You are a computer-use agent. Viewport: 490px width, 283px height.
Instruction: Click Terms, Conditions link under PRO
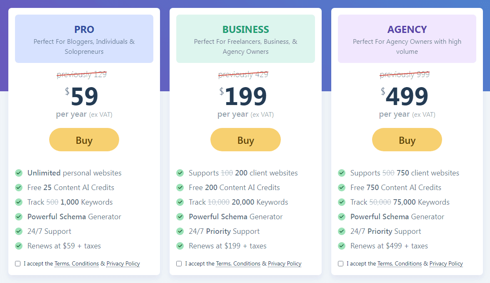point(77,263)
